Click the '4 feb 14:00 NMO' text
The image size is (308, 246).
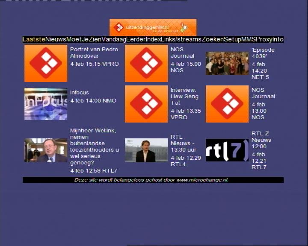click(x=93, y=101)
